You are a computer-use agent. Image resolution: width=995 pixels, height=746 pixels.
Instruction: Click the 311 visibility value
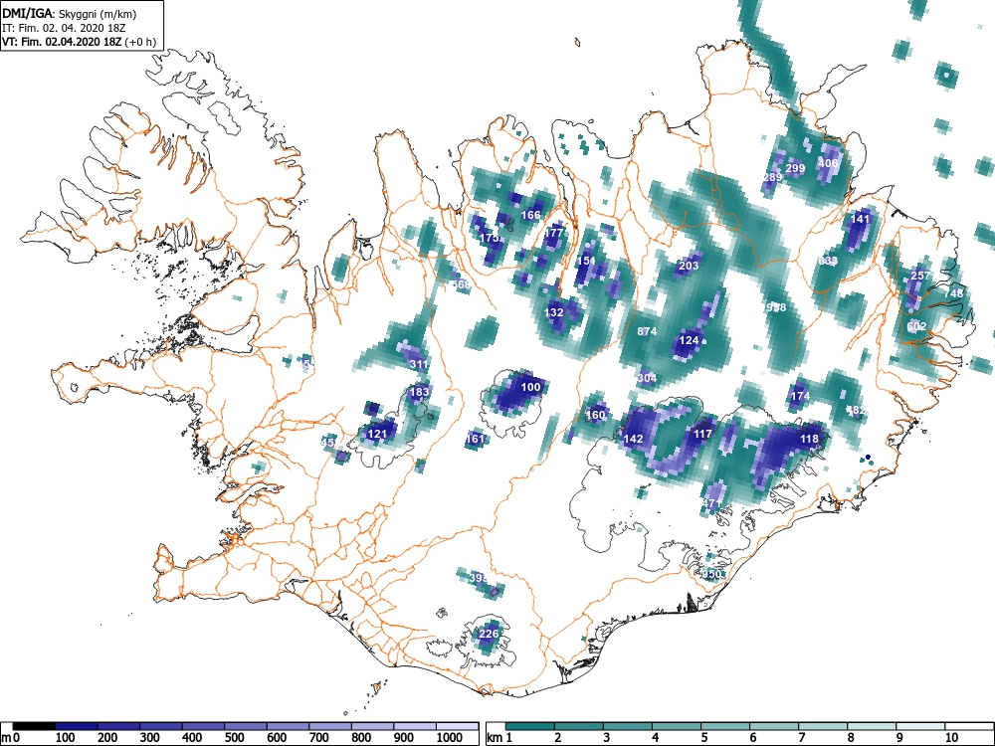click(419, 364)
